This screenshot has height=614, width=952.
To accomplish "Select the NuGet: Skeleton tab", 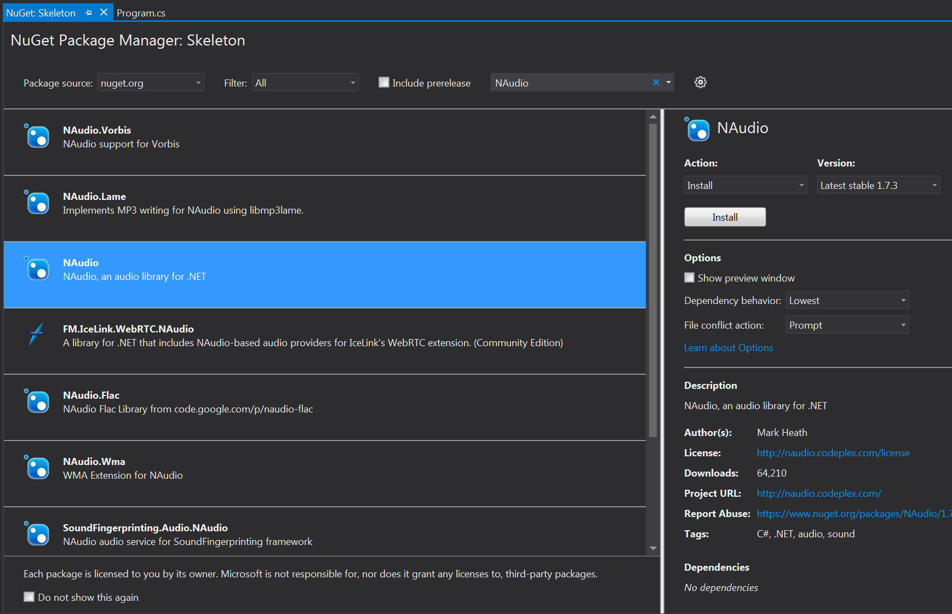I will click(x=41, y=13).
